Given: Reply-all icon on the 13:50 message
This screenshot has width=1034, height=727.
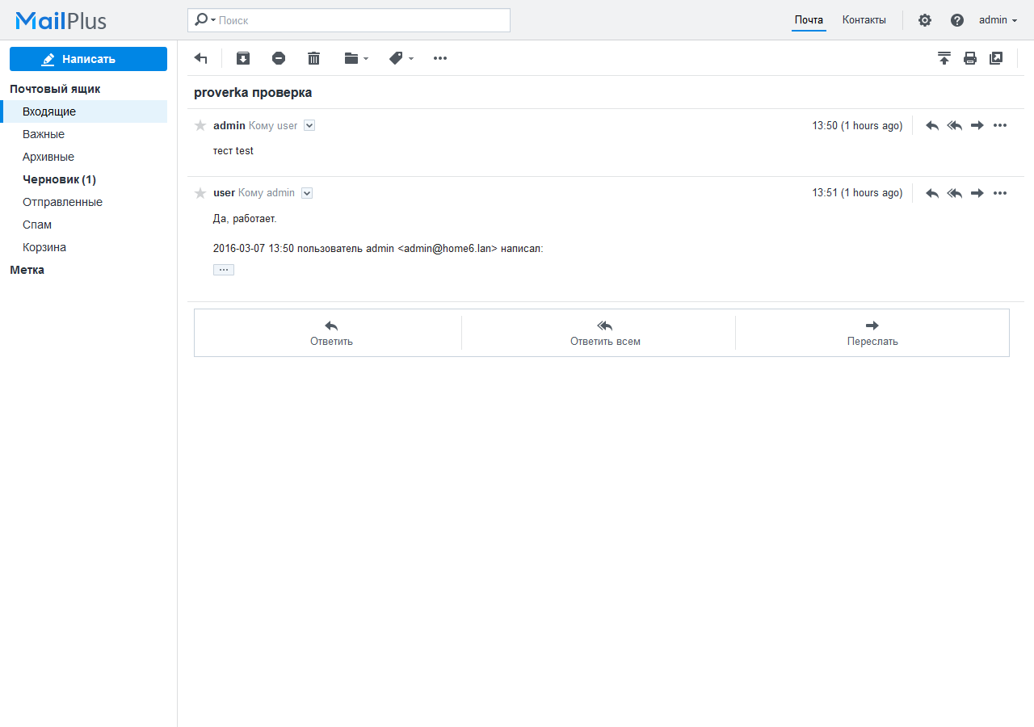Looking at the screenshot, I should pos(955,125).
